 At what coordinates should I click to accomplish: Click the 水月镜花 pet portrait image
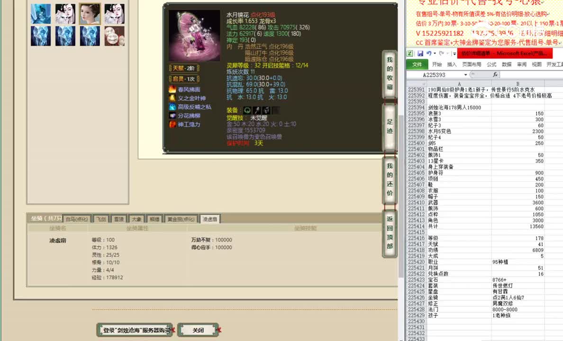194,35
